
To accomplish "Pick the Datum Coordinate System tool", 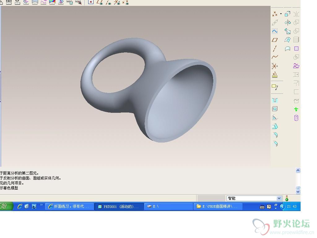I will coord(275,66).
